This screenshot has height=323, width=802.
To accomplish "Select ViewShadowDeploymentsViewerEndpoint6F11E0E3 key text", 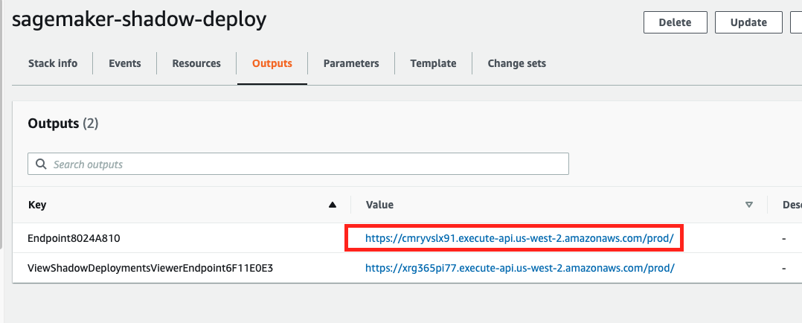I will 150,268.
